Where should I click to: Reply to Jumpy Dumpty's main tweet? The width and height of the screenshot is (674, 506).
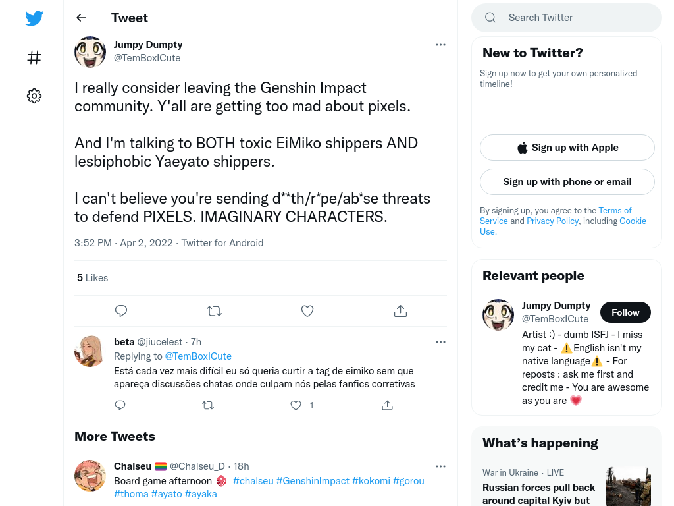click(121, 311)
